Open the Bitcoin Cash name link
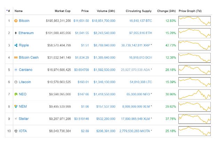217x144 pixels. 29,57
